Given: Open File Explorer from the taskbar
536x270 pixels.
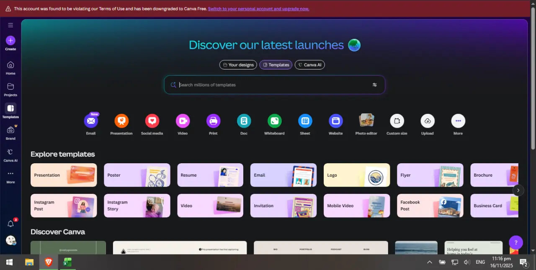Looking at the screenshot, I should [x=29, y=262].
